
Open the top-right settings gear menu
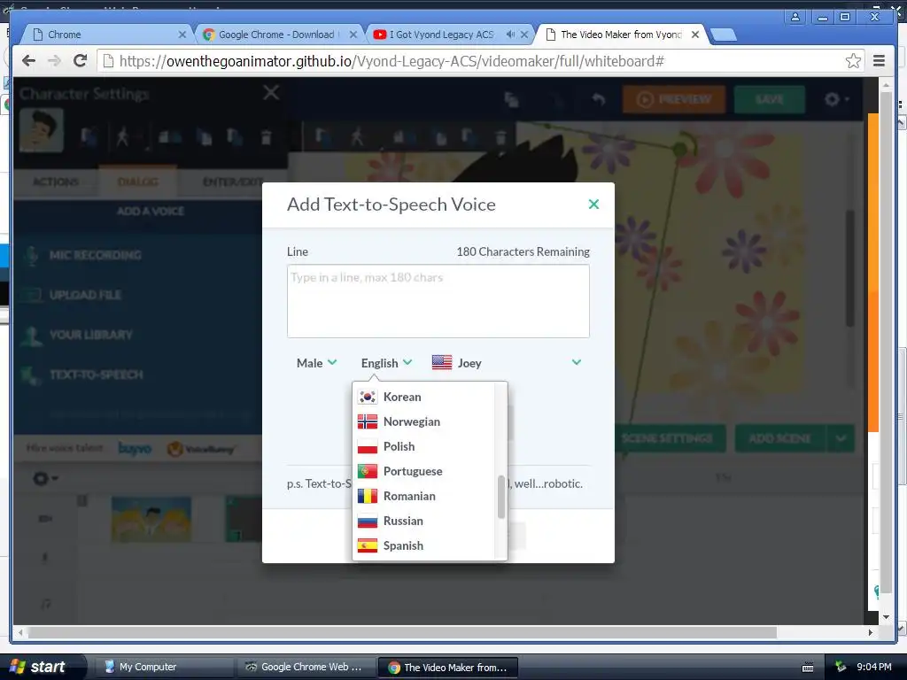(836, 99)
